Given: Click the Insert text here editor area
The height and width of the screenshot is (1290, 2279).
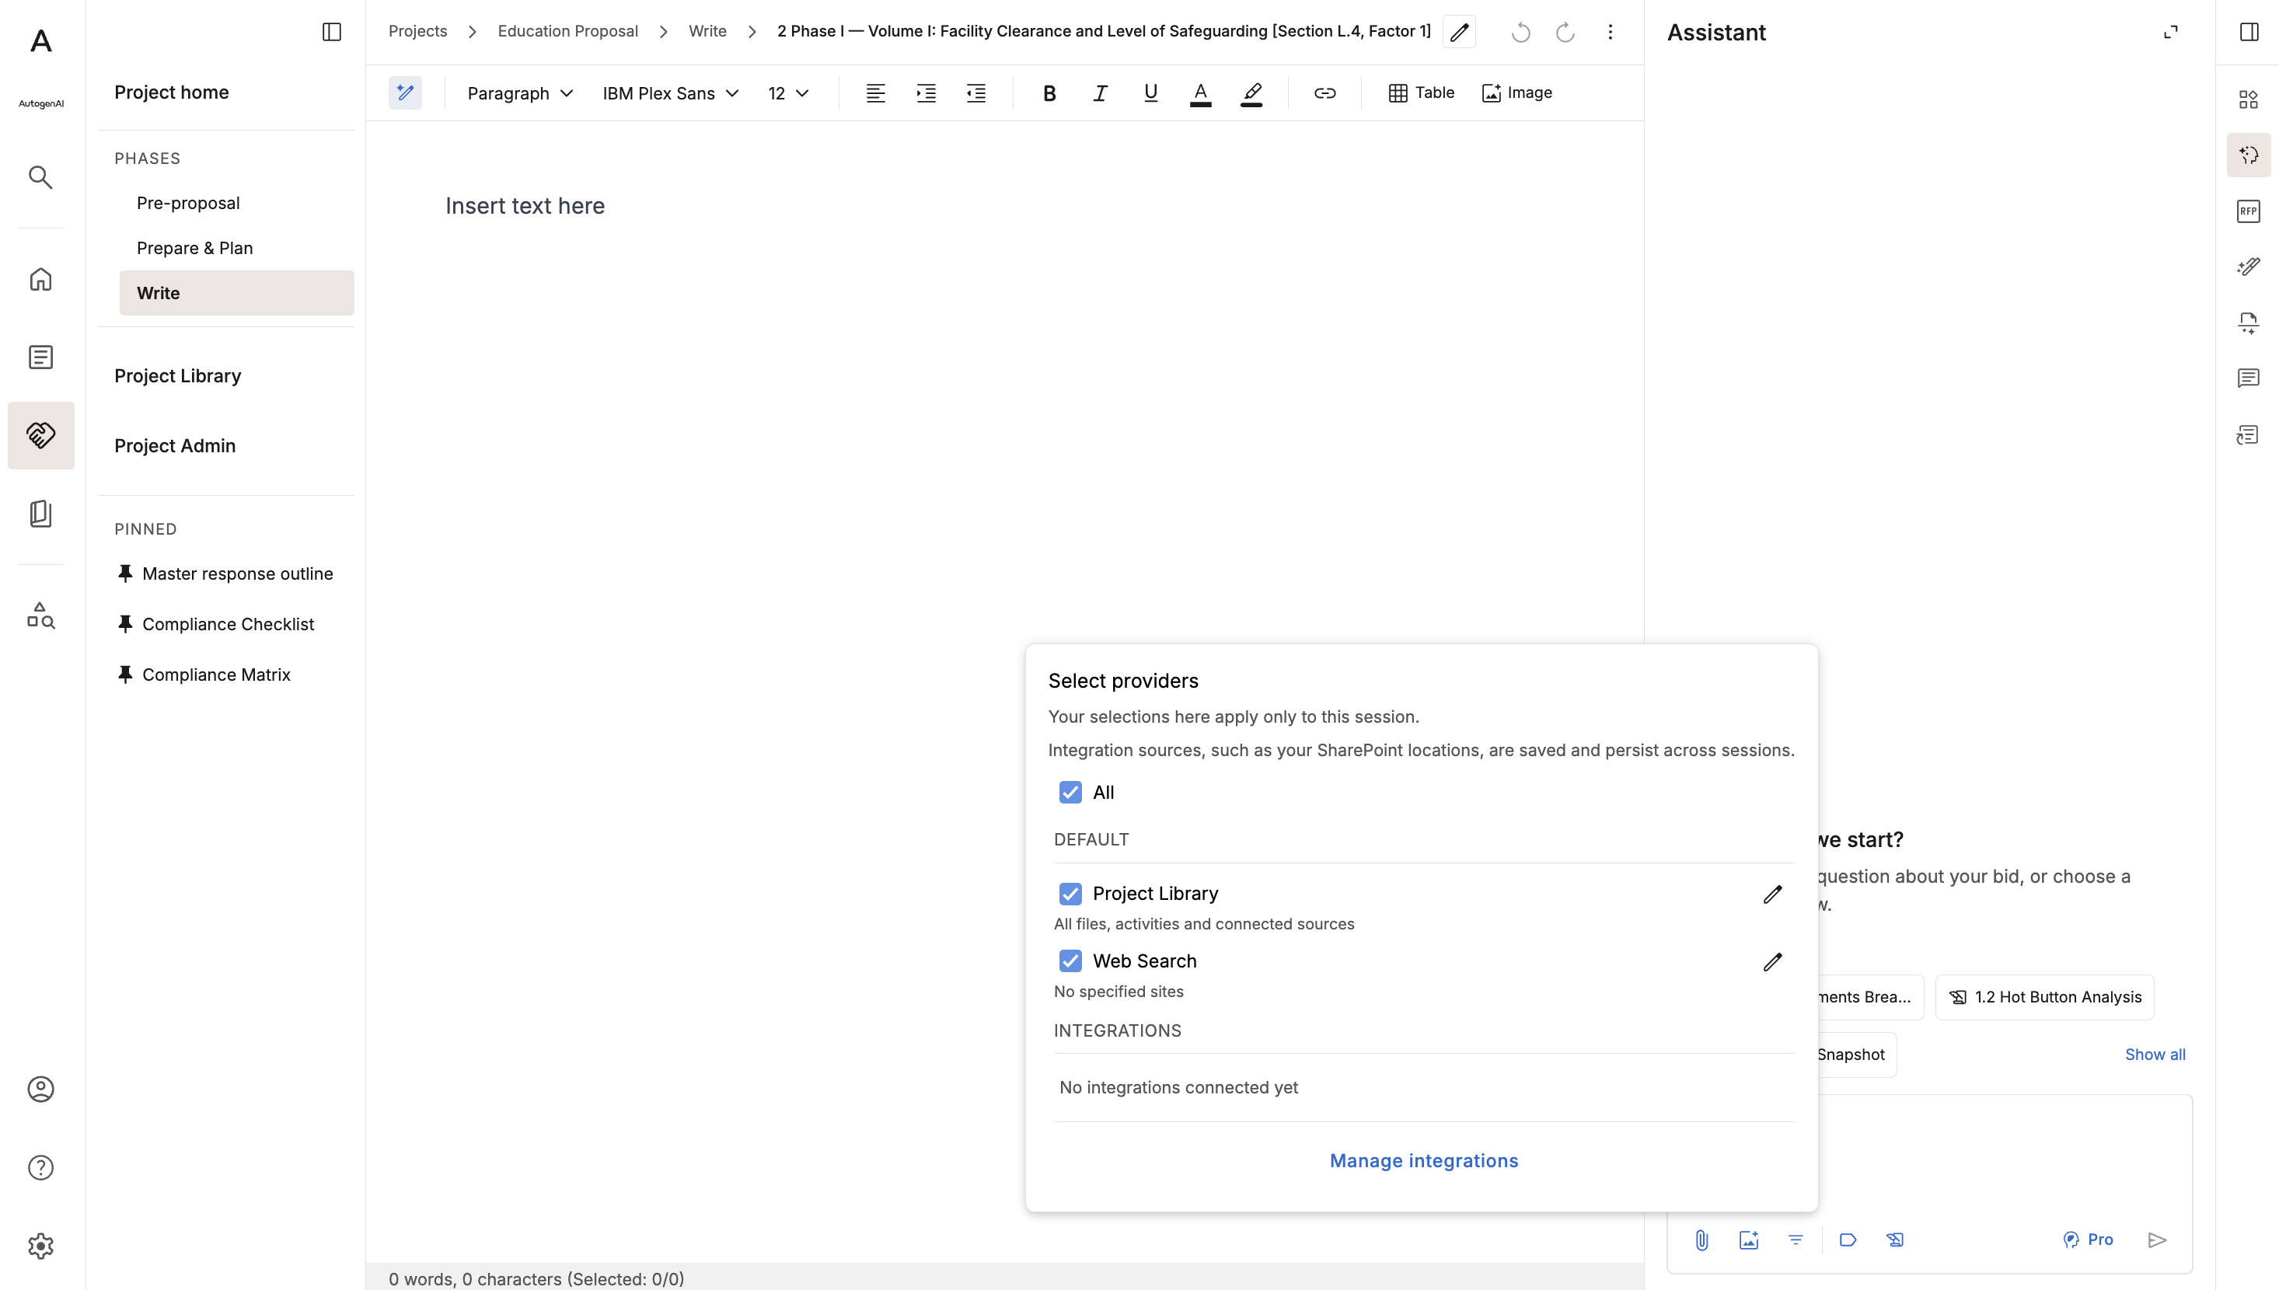Looking at the screenshot, I should tap(525, 206).
